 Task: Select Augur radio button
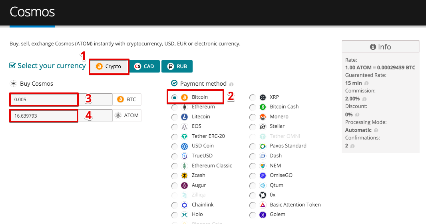(x=174, y=186)
